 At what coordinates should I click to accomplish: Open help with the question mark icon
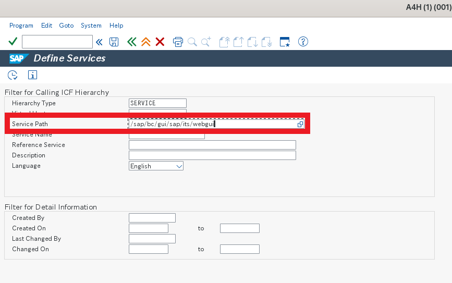coord(303,42)
